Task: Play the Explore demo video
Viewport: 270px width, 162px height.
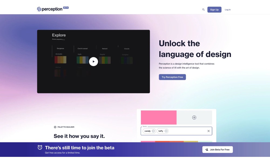Action: [x=93, y=62]
